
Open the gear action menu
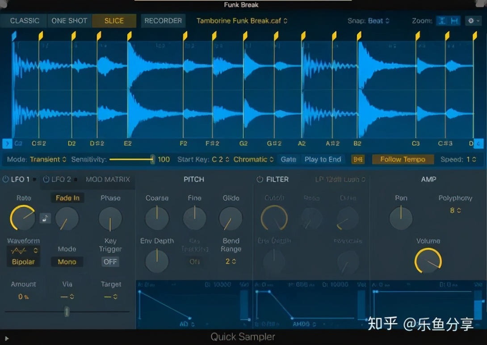[473, 21]
